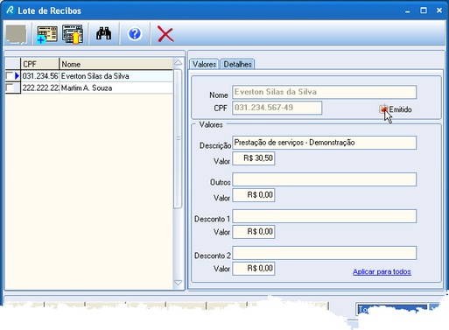Sort by the Nome column header
This screenshot has height=330, width=449.
116,64
